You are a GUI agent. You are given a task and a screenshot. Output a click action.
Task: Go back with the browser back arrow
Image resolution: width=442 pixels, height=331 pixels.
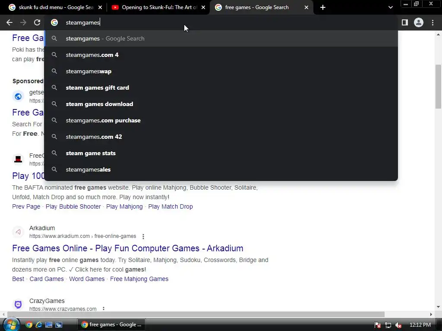click(x=9, y=22)
